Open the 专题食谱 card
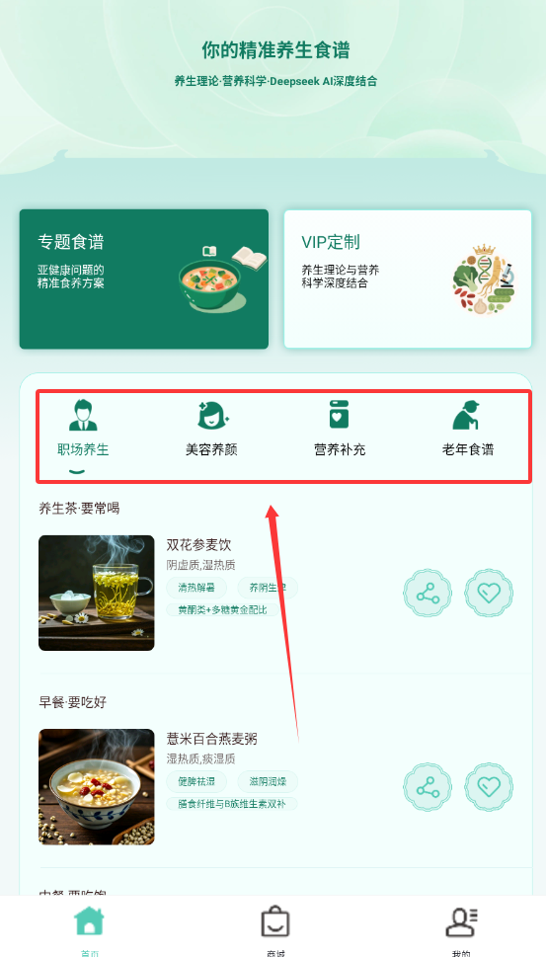Viewport: 546px width, 957px height. click(x=144, y=279)
